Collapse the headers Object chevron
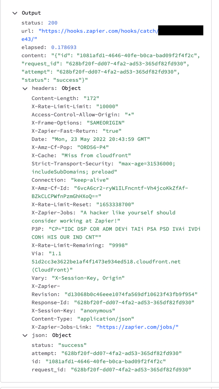Image resolution: width=219 pixels, height=389 pixels. (x=25, y=88)
